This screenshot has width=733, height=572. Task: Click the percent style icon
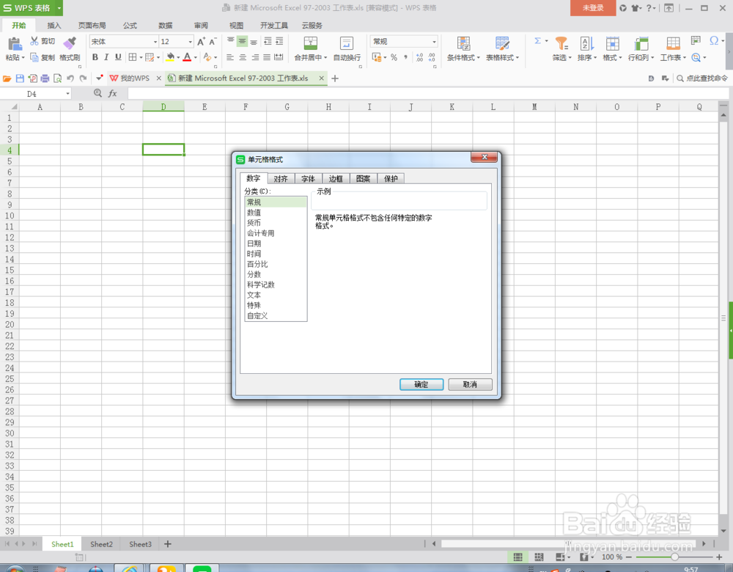394,57
